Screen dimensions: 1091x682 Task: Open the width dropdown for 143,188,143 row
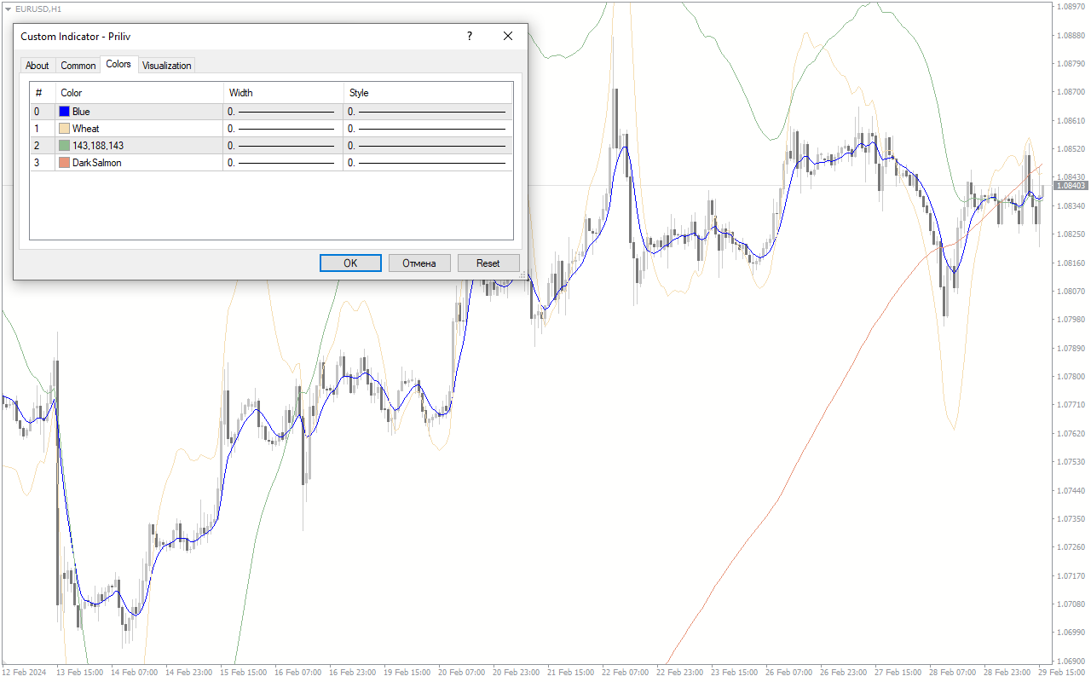(x=283, y=146)
